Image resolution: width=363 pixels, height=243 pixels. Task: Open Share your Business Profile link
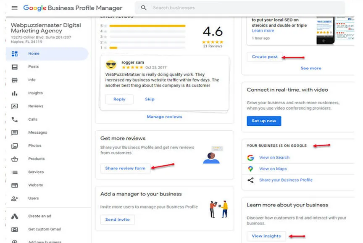pos(286,180)
